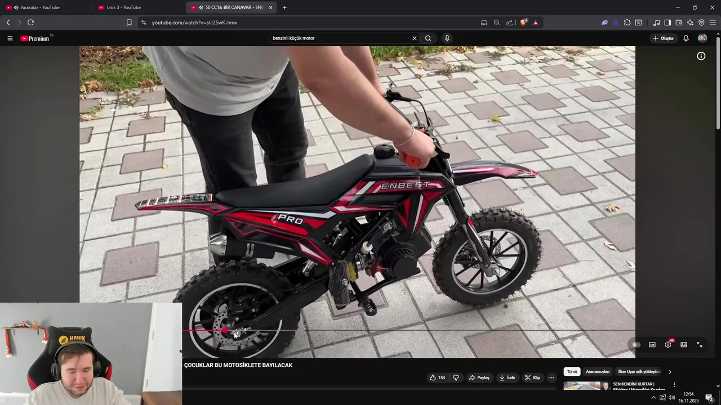This screenshot has height=405, width=721.
Task: Submit search with magnifier button
Action: click(x=428, y=38)
